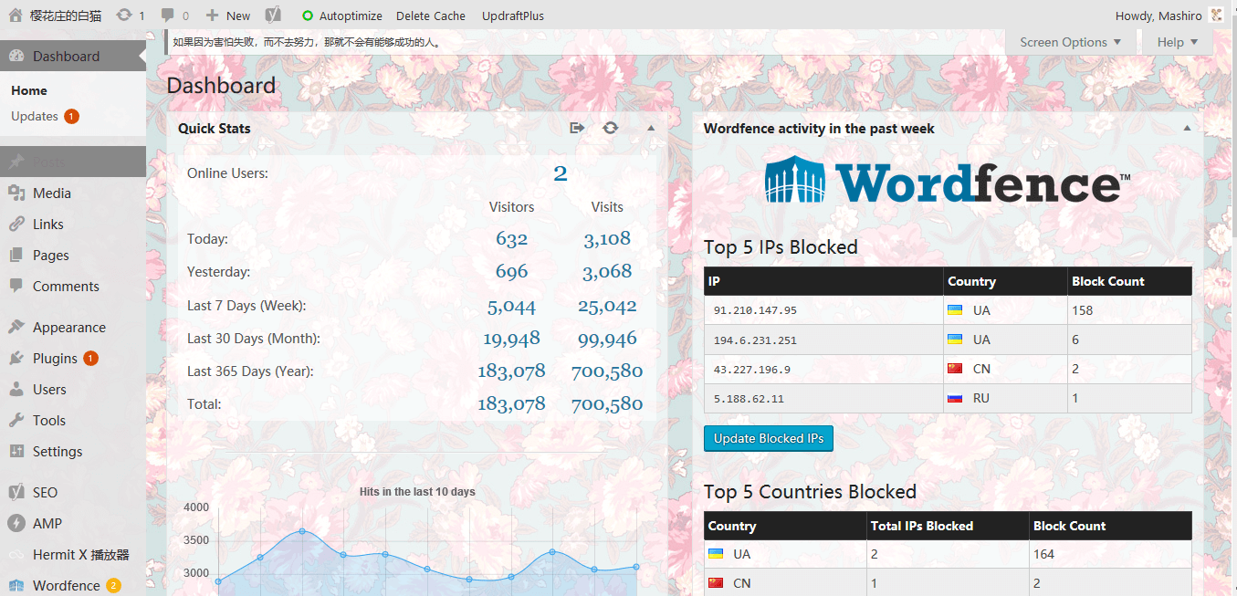The height and width of the screenshot is (596, 1237).
Task: Click the Hermit X player icon in sidebar
Action: pyautogui.click(x=16, y=554)
